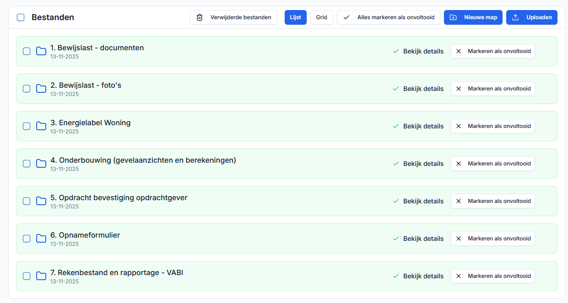Open the folder 1. Bewijslast - documenten

pyautogui.click(x=97, y=48)
